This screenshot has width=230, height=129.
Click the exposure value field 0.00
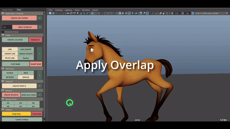177,13
